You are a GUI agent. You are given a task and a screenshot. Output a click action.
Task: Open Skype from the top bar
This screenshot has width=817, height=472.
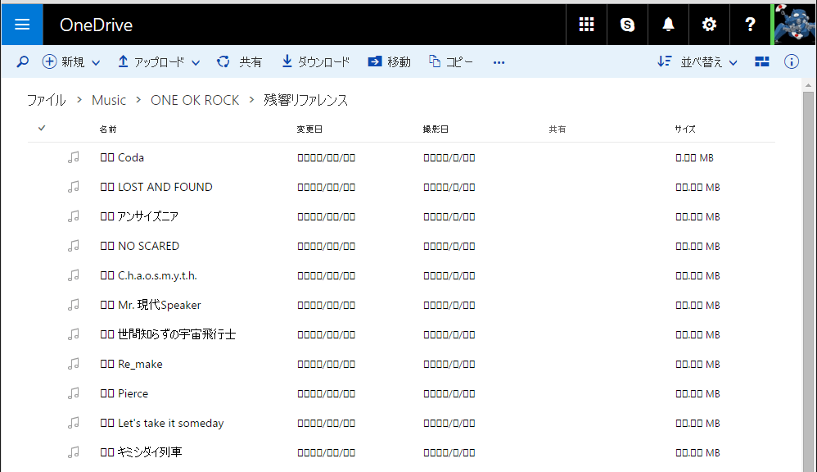click(x=627, y=24)
